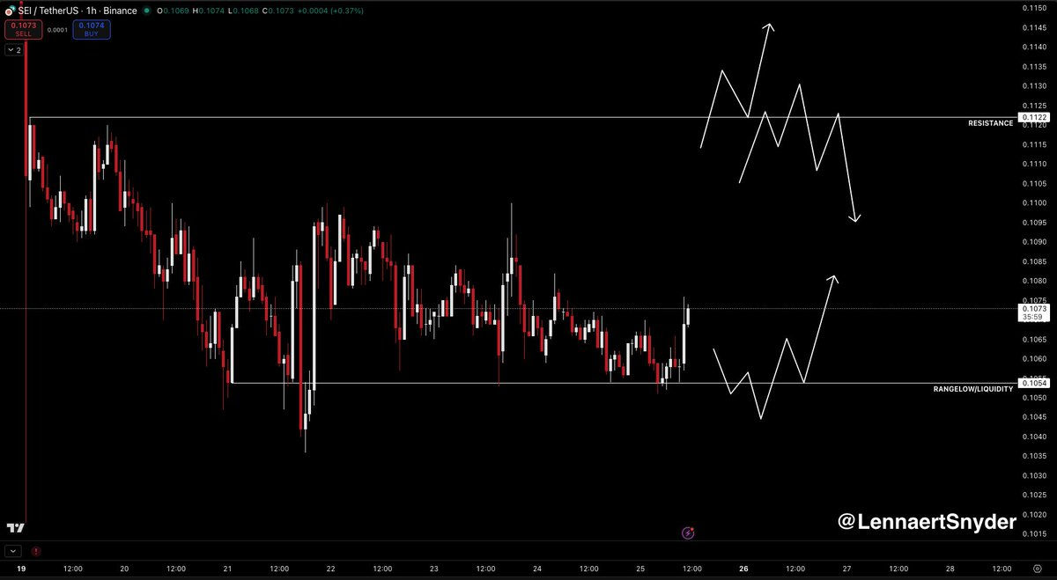The width and height of the screenshot is (1057, 580).
Task: Click the date 26 on time axis
Action: (x=744, y=569)
